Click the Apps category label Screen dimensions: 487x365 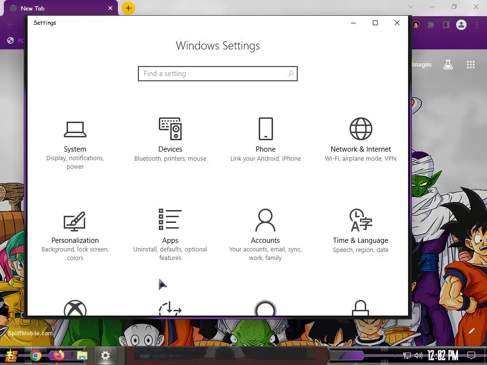click(170, 240)
